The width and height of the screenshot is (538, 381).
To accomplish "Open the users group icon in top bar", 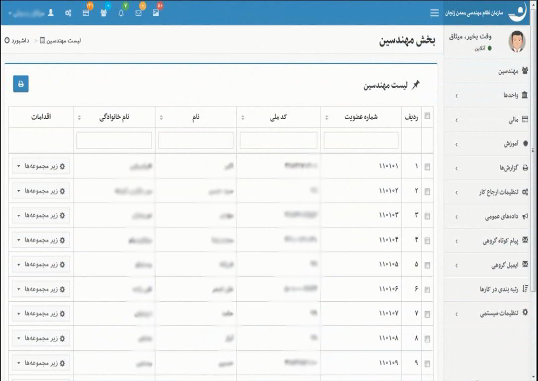I will point(103,13).
